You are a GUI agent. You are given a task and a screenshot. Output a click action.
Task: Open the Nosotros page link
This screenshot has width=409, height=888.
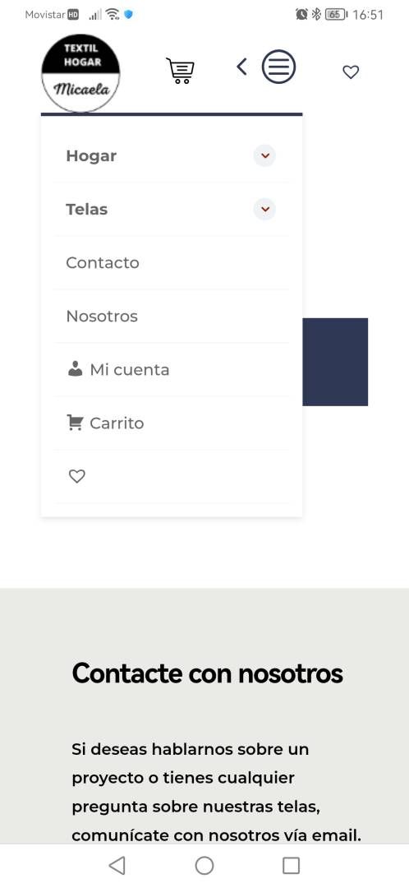(102, 316)
